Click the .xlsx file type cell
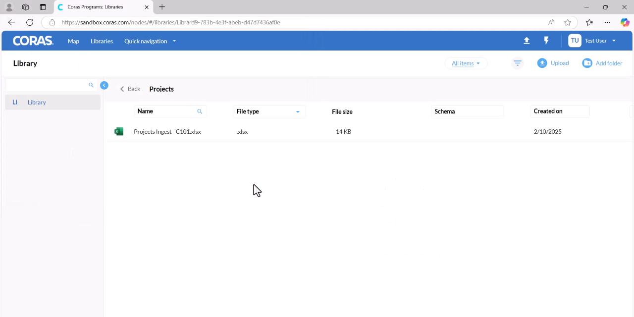 tap(242, 131)
